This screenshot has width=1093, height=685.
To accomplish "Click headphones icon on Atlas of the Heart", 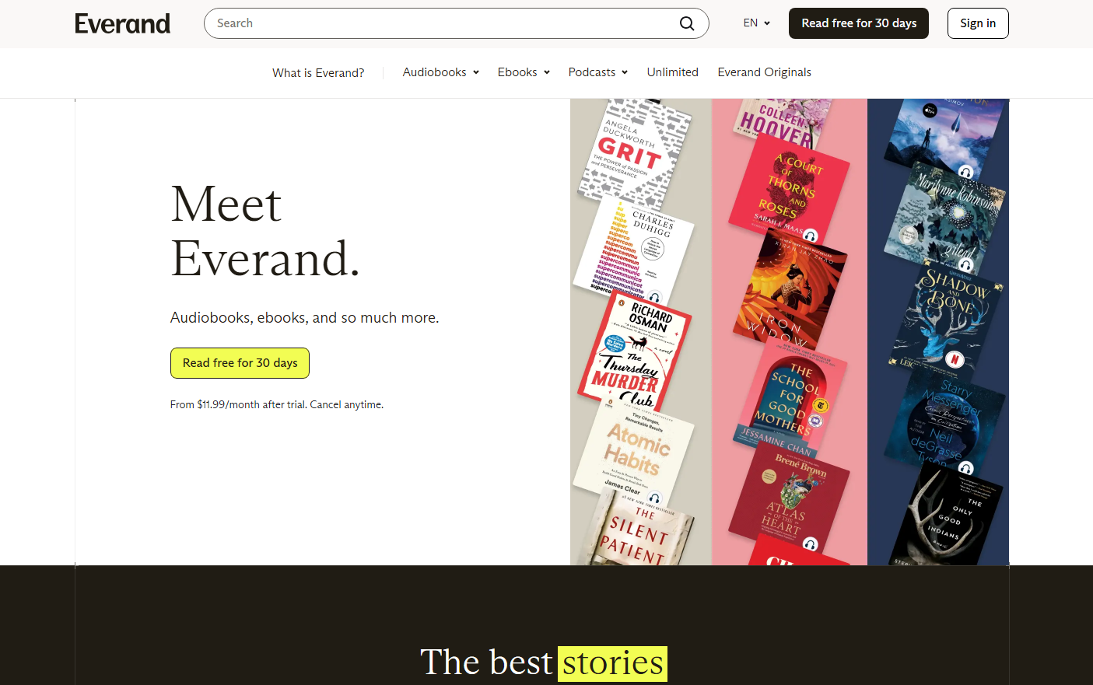I will (811, 544).
